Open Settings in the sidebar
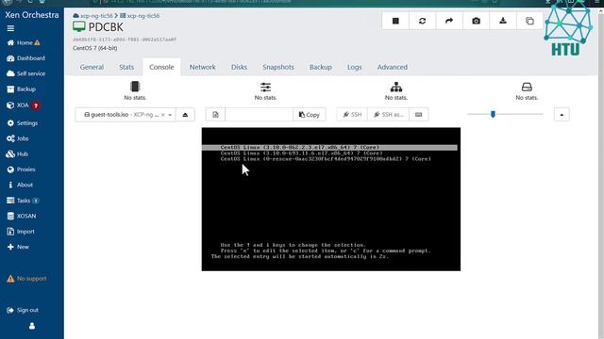 [x=23, y=123]
